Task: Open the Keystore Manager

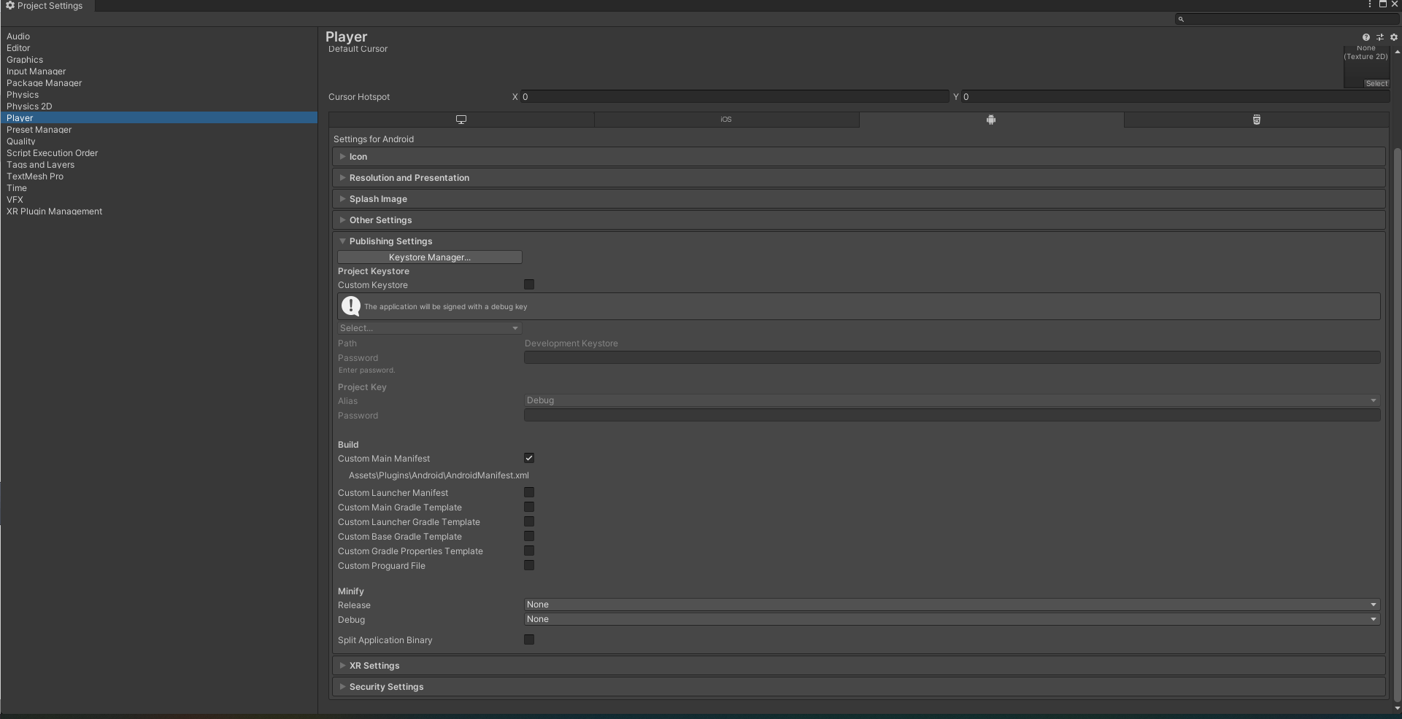Action: click(x=429, y=257)
